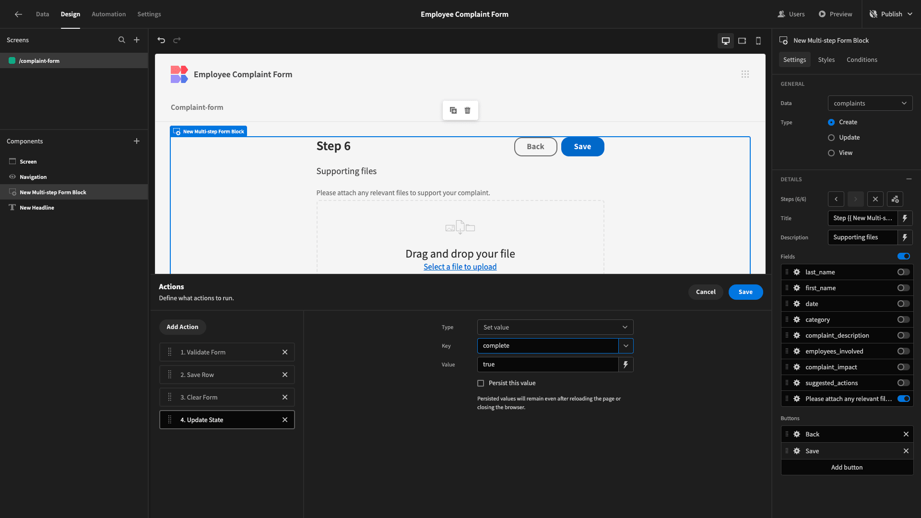Disable the attach files field toggle
Viewport: 921px width, 518px height.
904,399
